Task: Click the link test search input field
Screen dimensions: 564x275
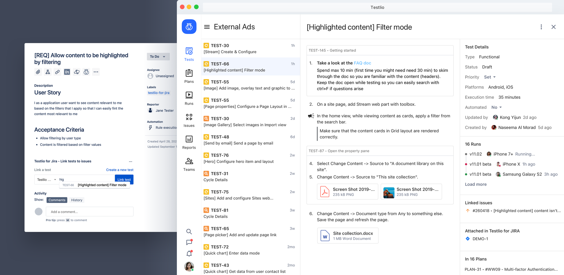Action: (86, 179)
